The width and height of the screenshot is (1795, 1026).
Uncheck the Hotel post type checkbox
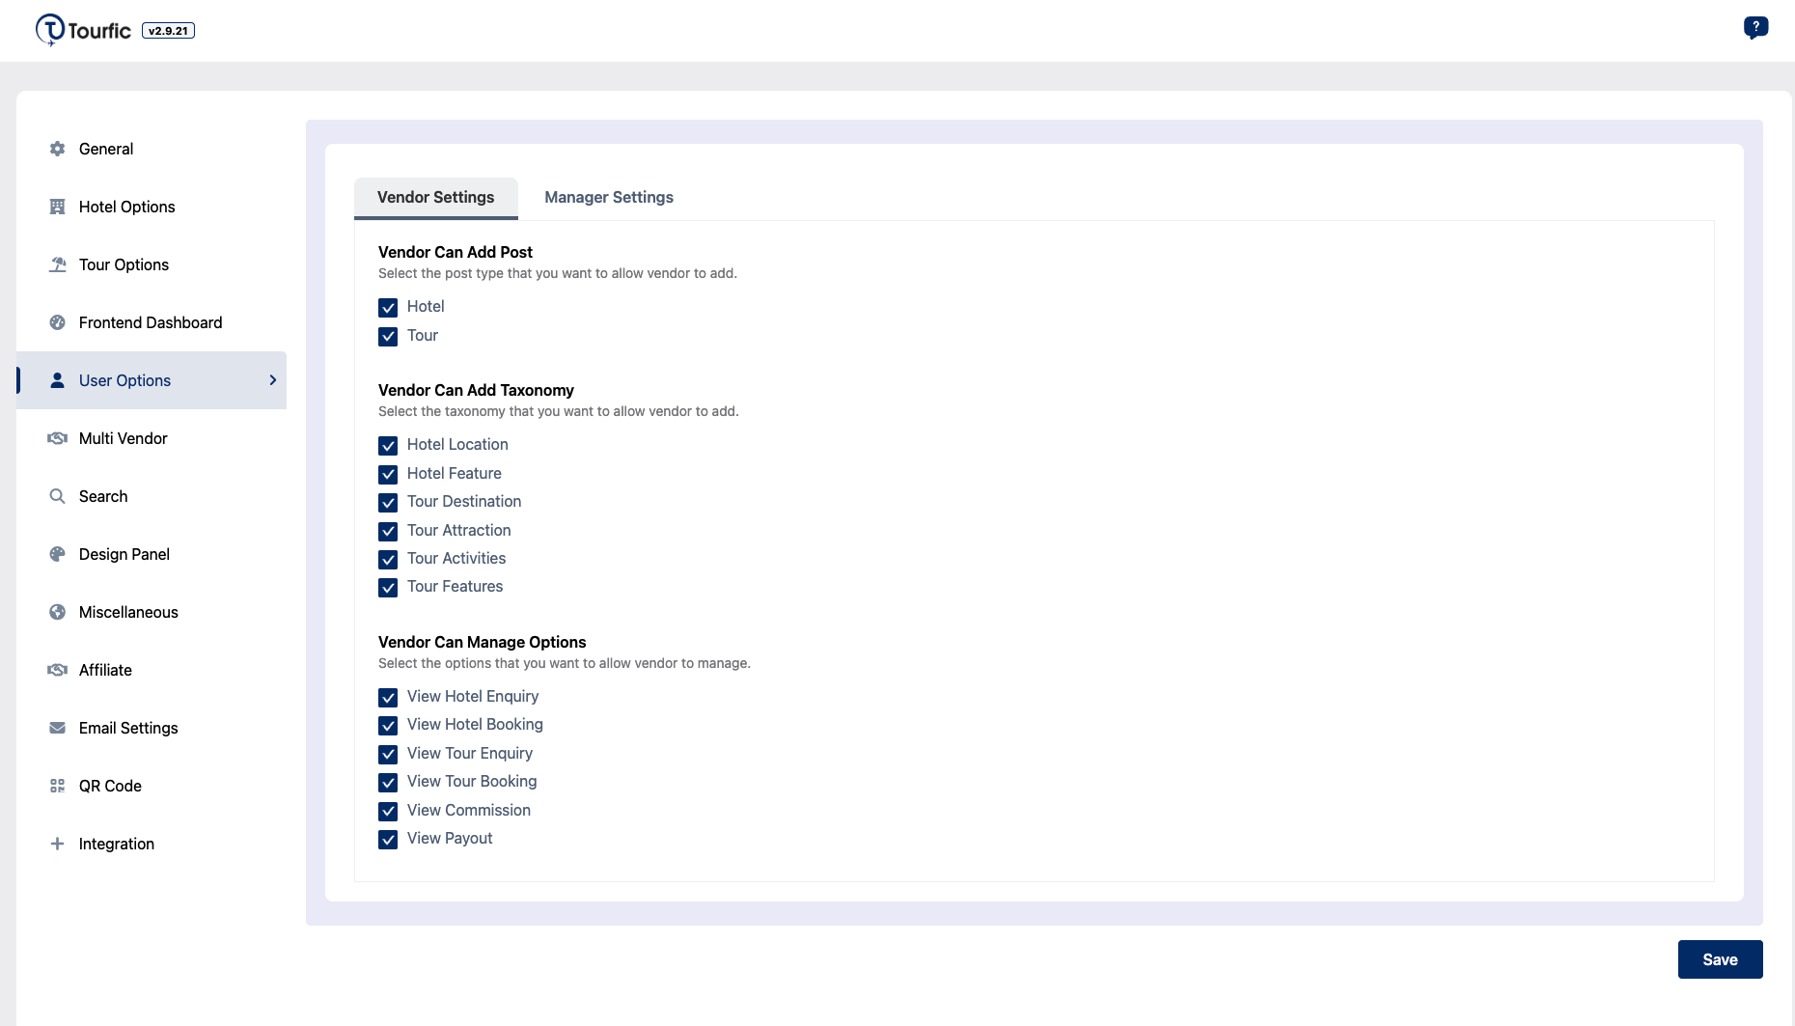[388, 308]
